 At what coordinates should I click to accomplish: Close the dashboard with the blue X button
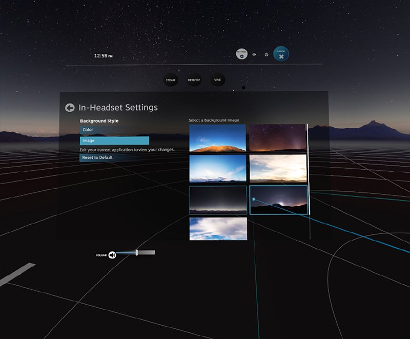[281, 54]
